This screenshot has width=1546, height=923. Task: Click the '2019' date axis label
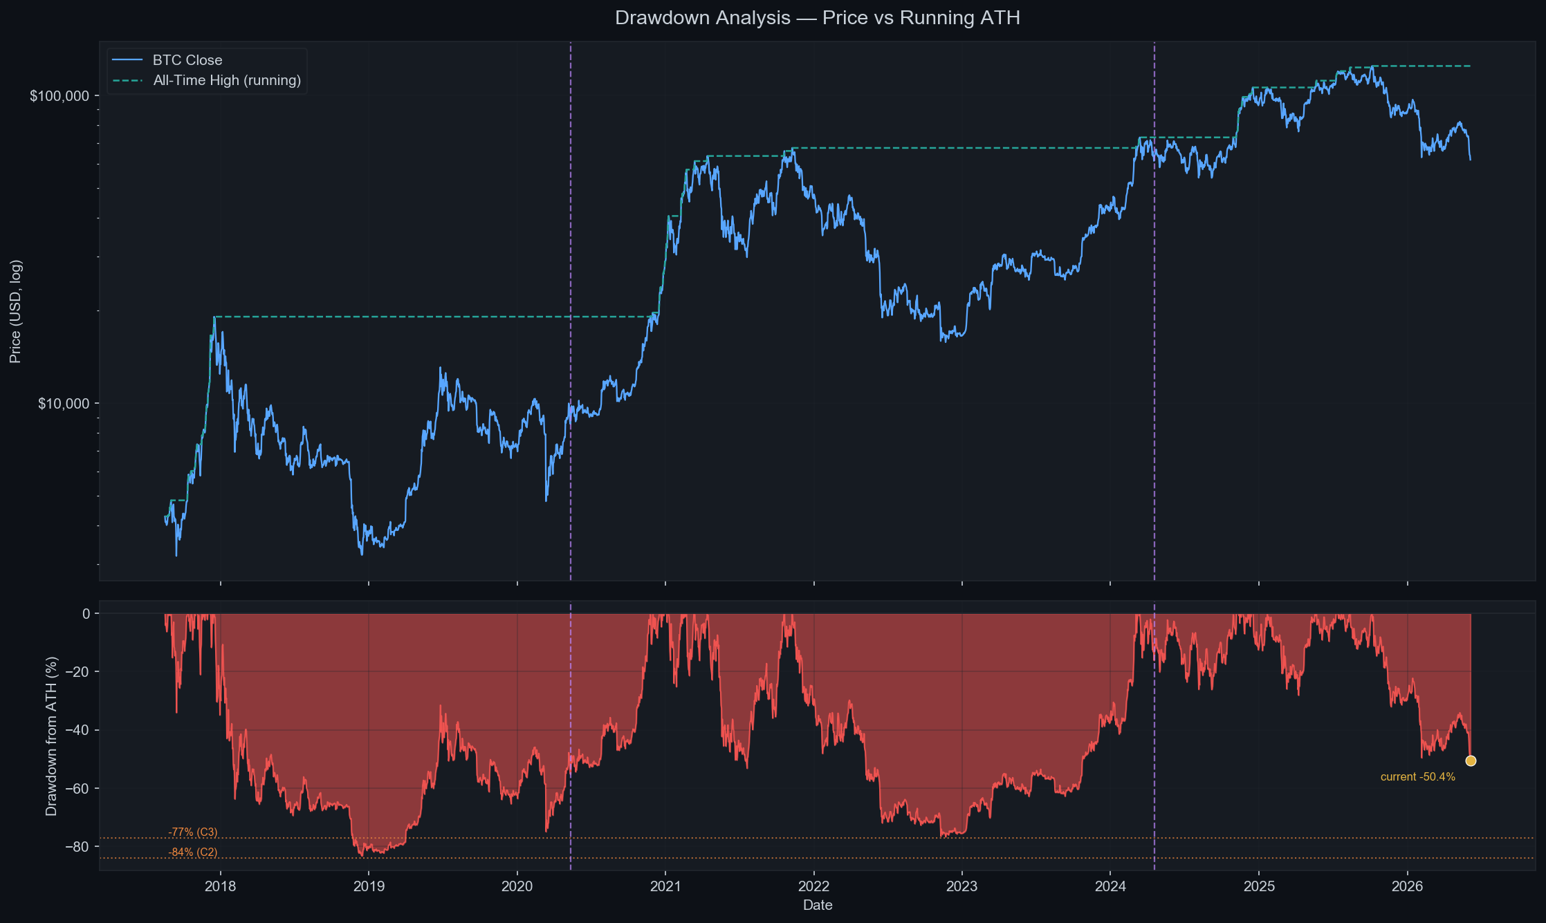[369, 886]
